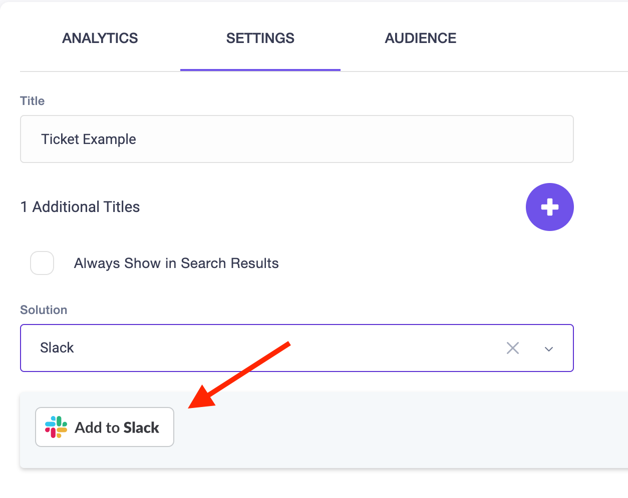Click the Always Show in Search Results label
This screenshot has height=498, width=628.
[176, 263]
